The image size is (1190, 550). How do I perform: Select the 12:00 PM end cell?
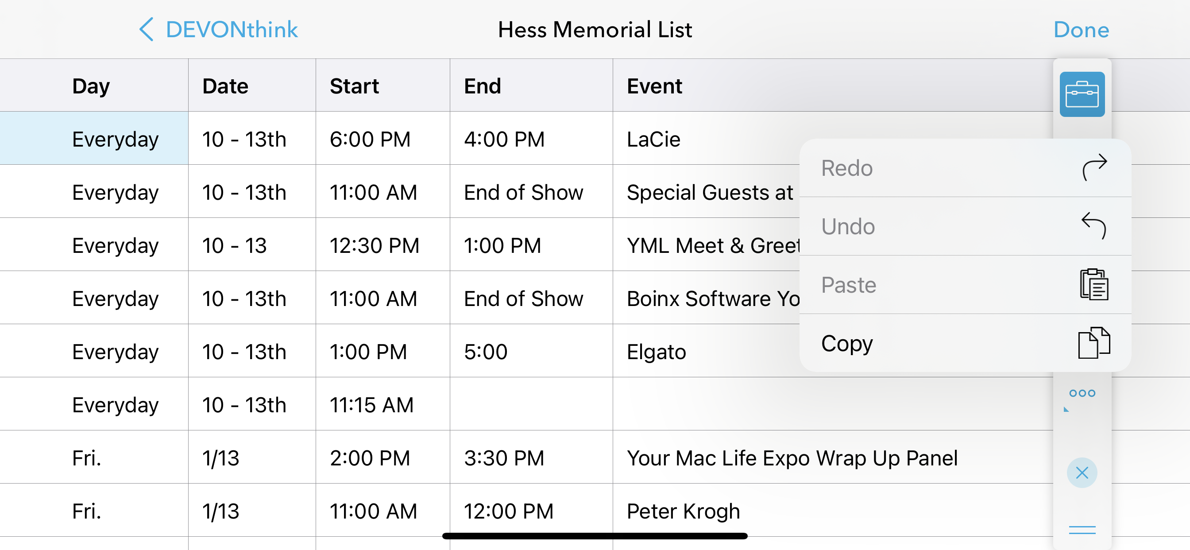(531, 510)
